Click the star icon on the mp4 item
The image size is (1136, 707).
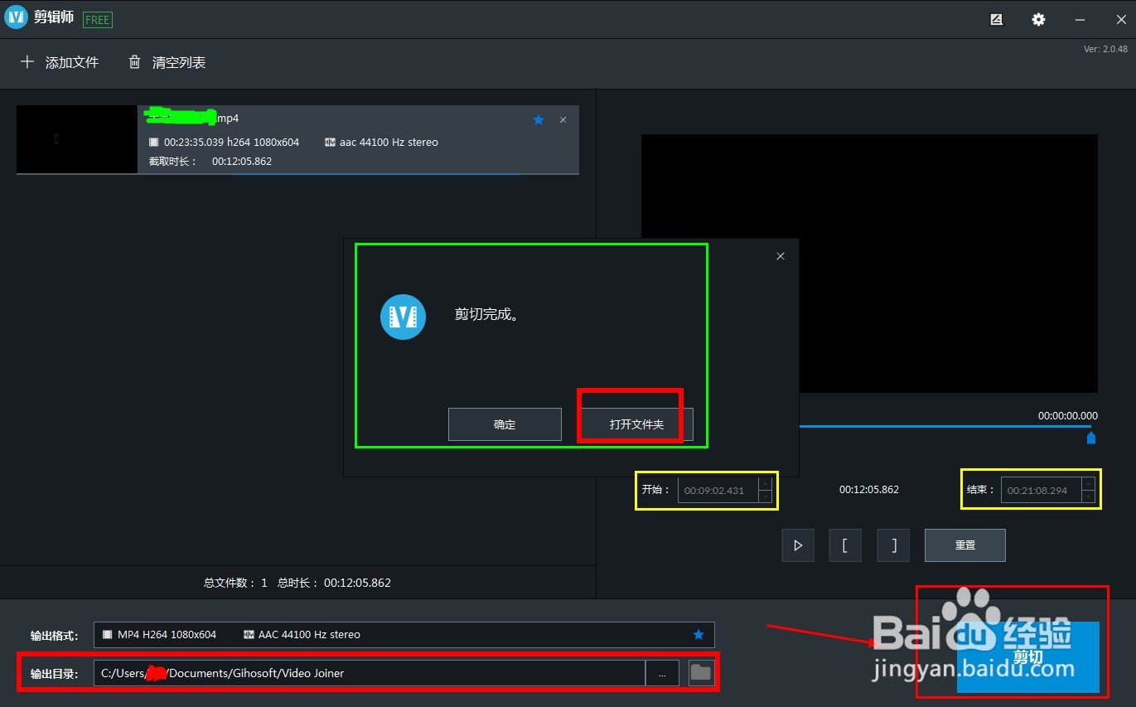pos(539,120)
